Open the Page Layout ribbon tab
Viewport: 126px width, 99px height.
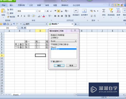21,5
